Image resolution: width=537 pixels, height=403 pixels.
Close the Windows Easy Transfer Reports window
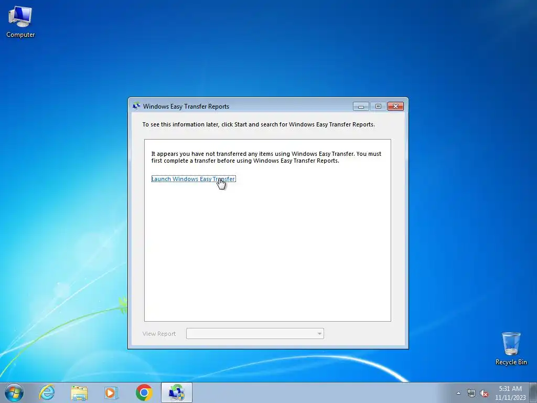(x=395, y=107)
